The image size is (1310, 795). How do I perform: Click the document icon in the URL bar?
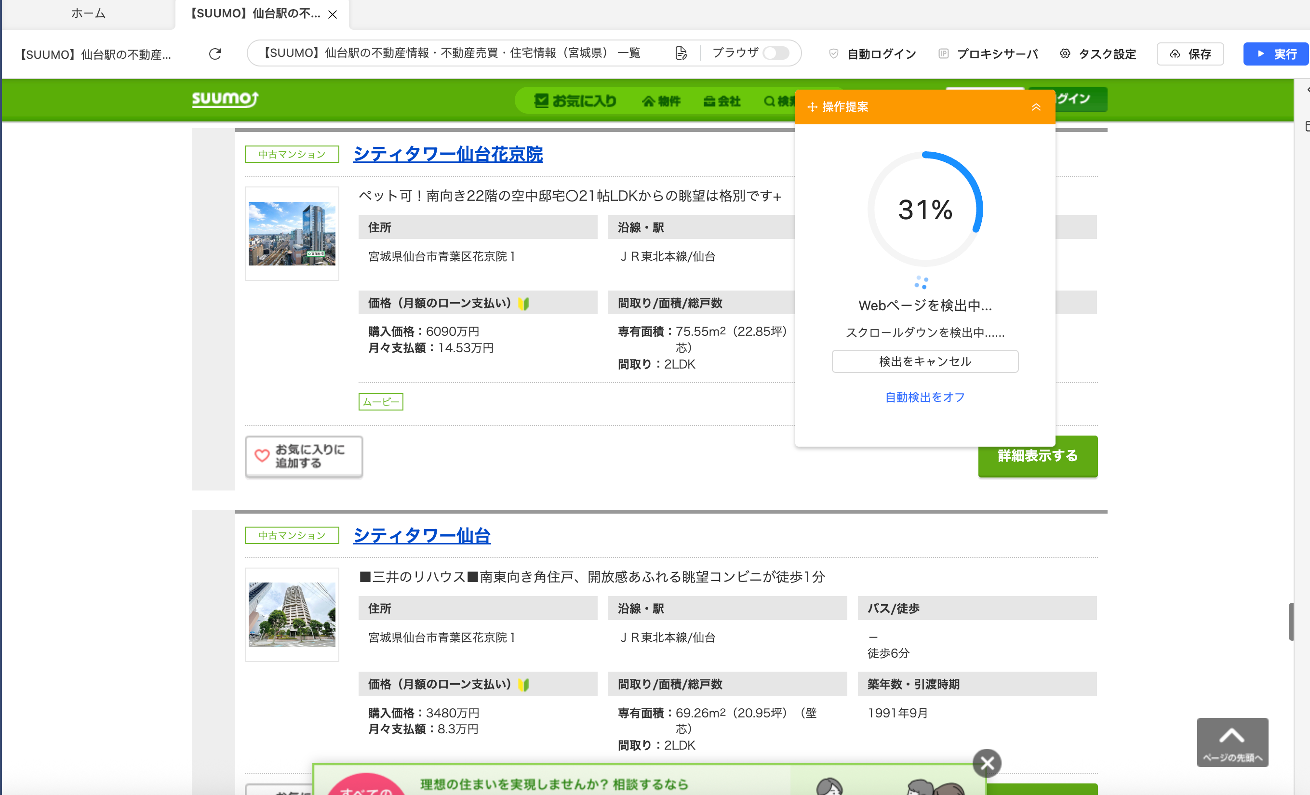tap(681, 53)
